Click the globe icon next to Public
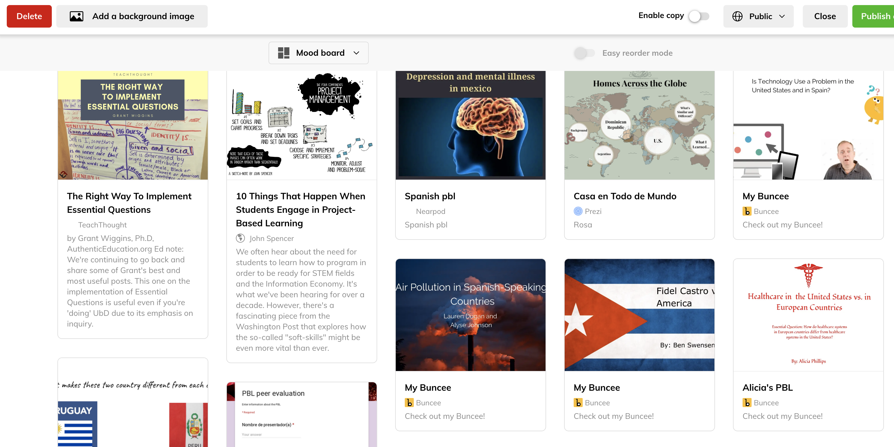 pos(737,16)
